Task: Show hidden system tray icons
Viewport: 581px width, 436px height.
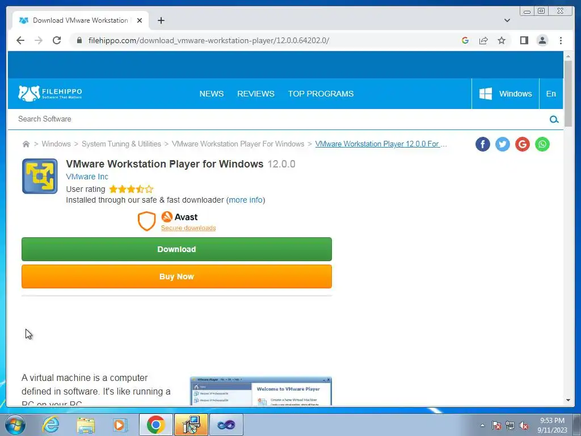Action: point(482,425)
